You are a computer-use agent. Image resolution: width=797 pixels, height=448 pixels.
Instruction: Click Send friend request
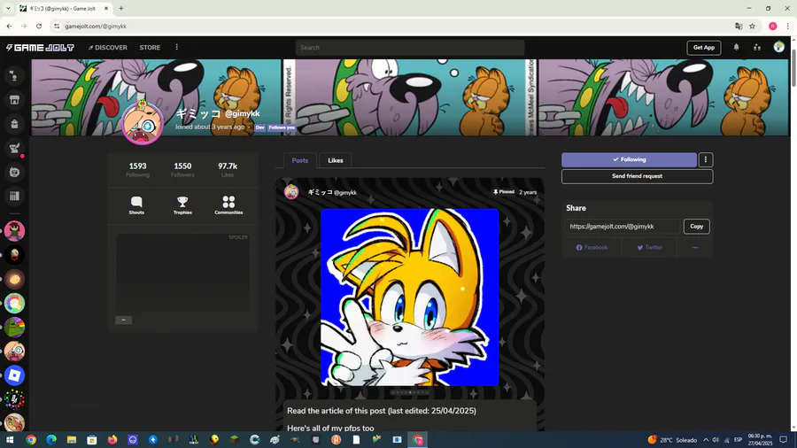click(x=637, y=176)
